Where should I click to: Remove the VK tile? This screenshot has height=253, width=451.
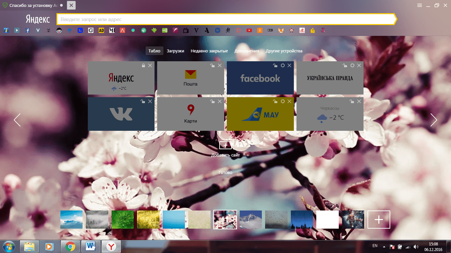click(150, 101)
